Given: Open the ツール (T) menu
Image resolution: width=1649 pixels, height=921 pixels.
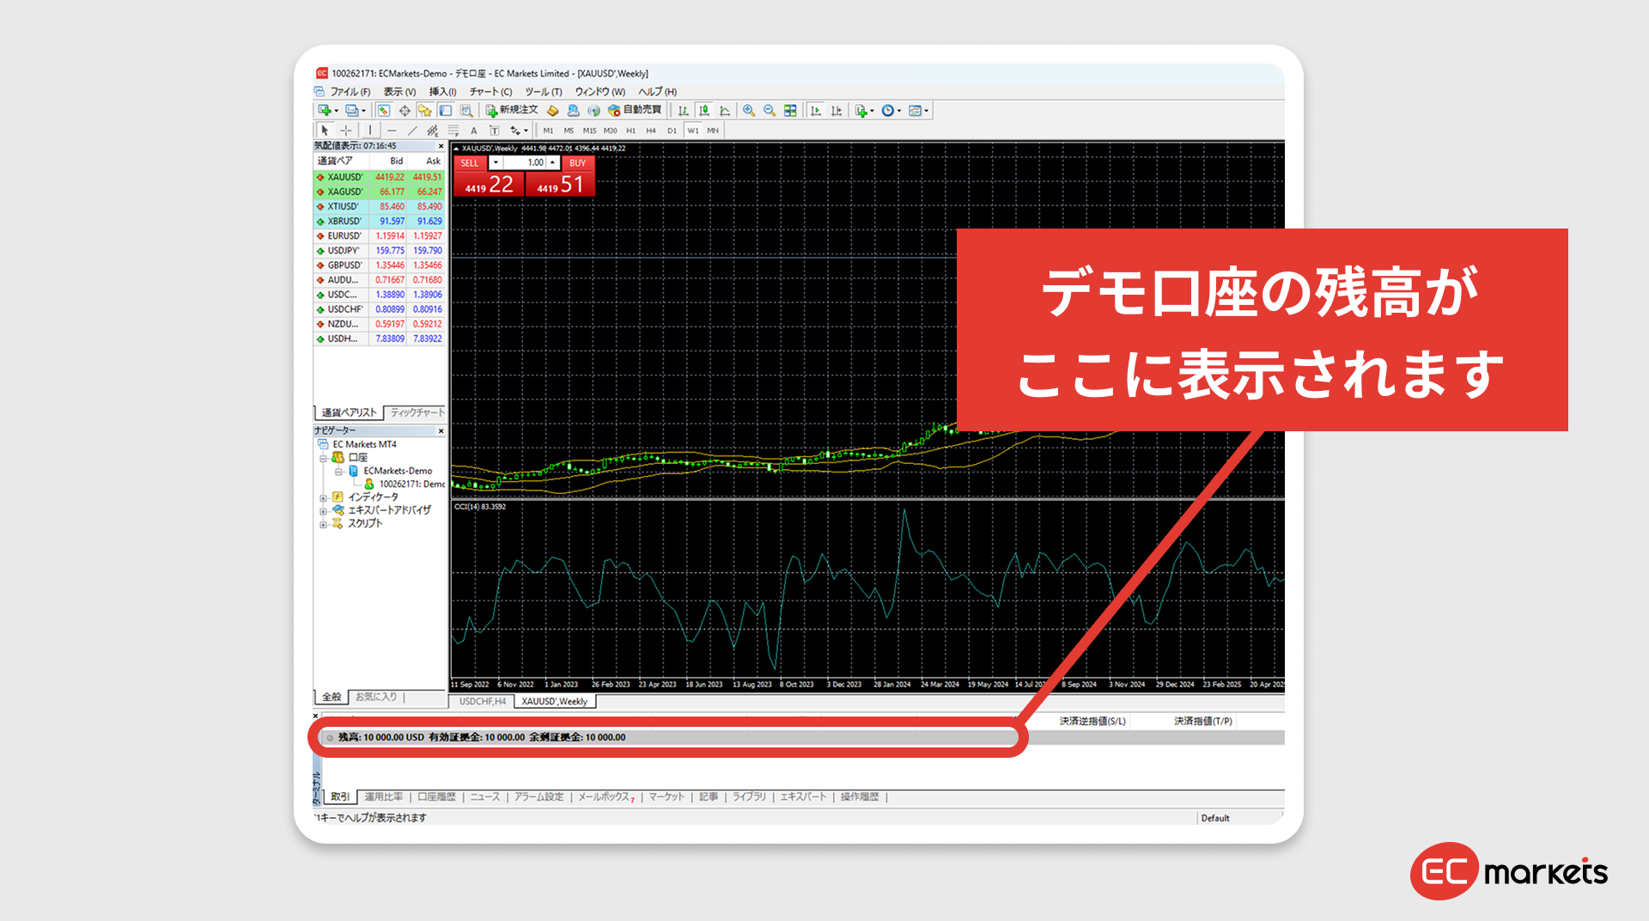Looking at the screenshot, I should pos(544,92).
